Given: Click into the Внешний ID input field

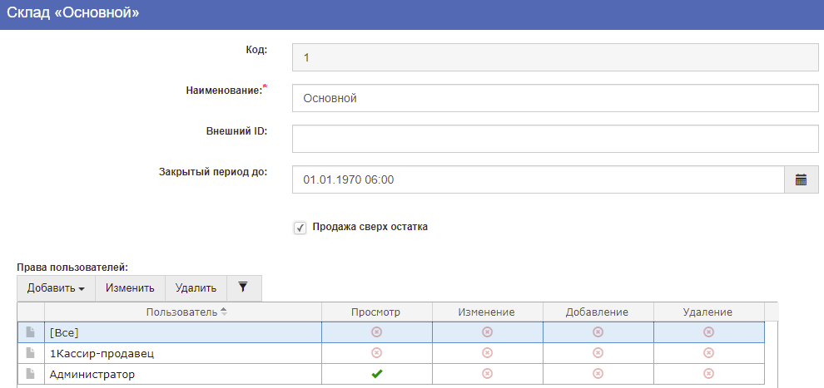Looking at the screenshot, I should [x=555, y=139].
